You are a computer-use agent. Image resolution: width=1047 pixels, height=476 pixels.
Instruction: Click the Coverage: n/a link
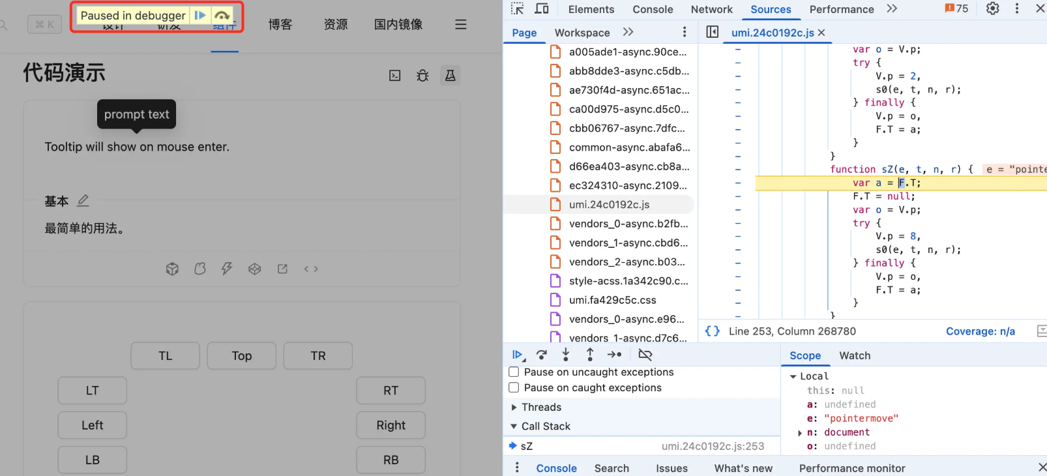click(x=981, y=331)
